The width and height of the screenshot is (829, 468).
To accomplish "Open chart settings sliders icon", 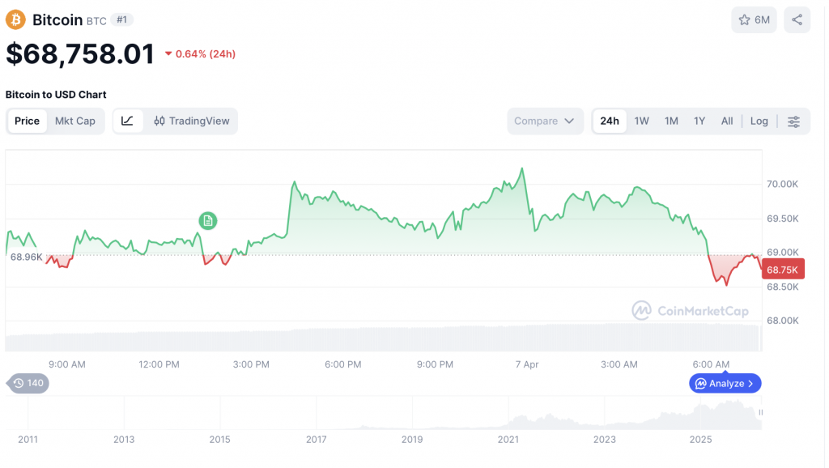I will (793, 121).
